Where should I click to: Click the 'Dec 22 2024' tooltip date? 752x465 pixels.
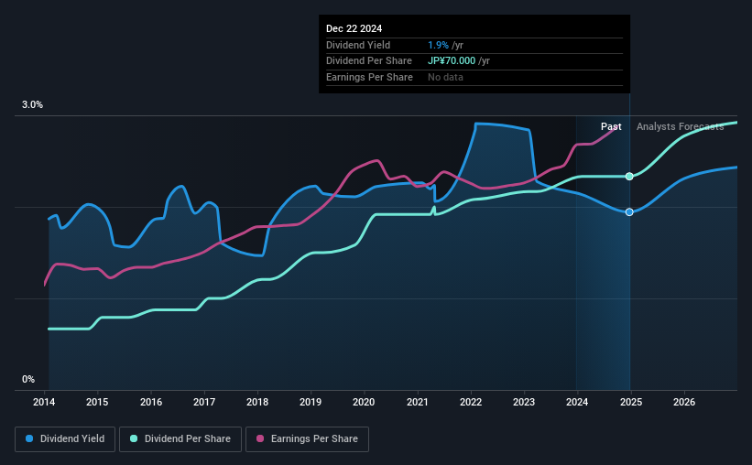[354, 28]
